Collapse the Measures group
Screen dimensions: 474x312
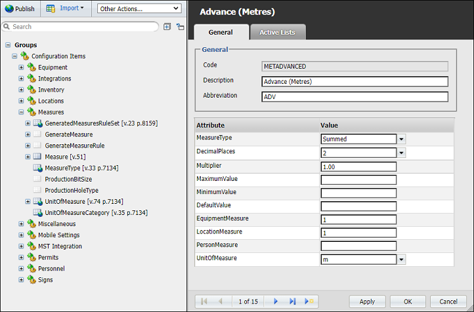coord(21,112)
